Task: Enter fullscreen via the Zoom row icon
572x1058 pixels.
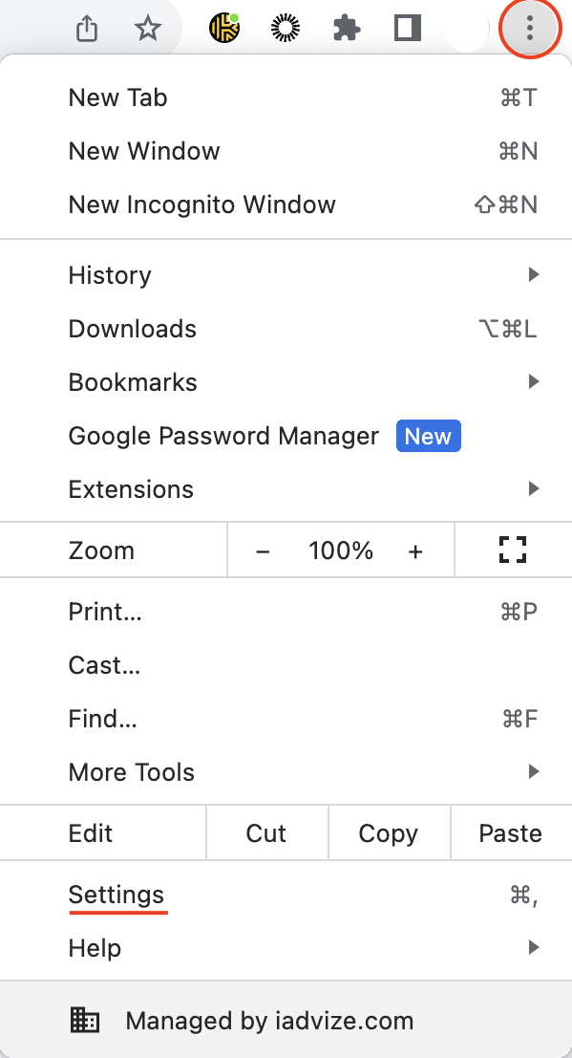Action: (x=512, y=550)
